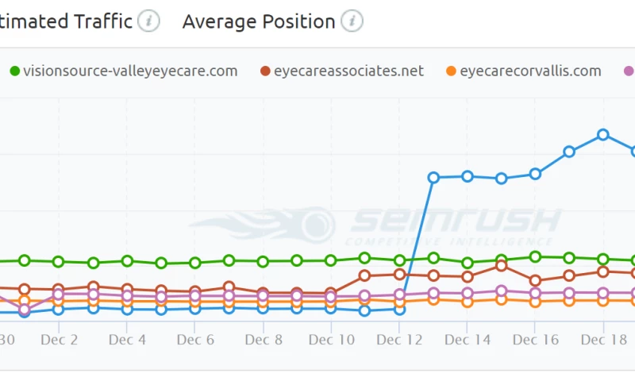Click the orange data point on Dec 14
Screen dimensions: 635x381
(x=468, y=302)
